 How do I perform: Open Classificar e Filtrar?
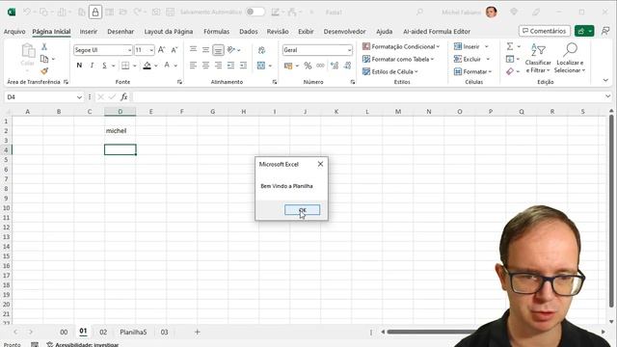click(x=538, y=58)
